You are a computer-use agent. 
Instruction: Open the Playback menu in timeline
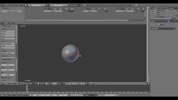[x=25, y=95]
